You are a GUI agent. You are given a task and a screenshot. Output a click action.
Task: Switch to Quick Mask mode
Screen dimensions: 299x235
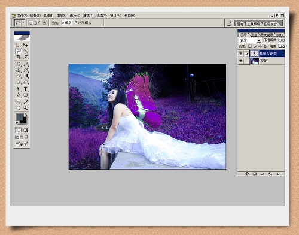[25, 130]
